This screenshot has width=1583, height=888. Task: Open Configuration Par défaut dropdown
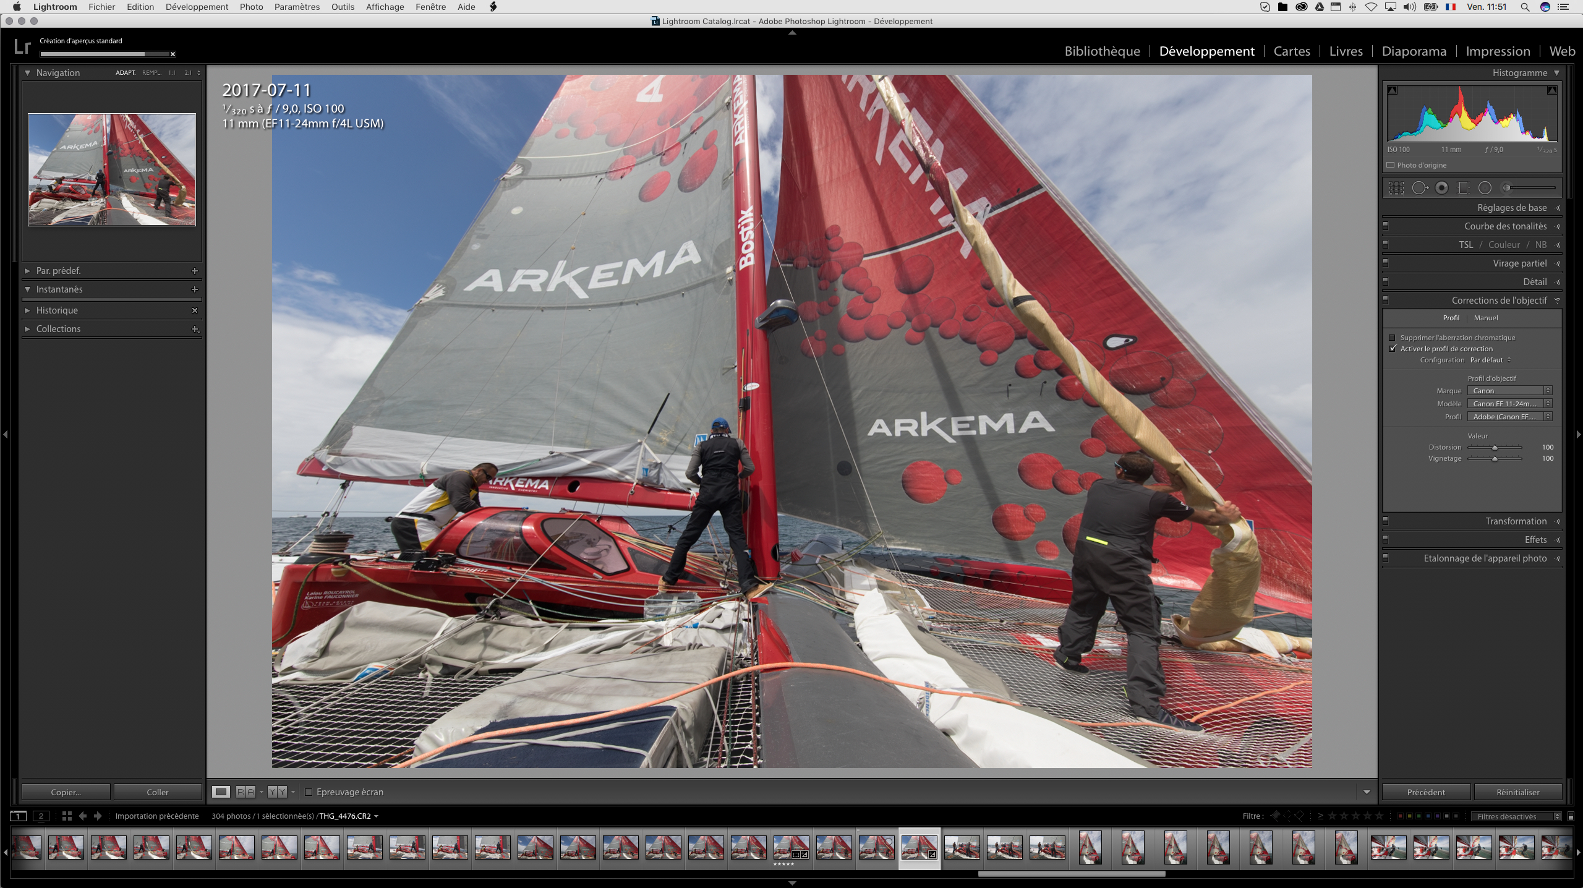point(1491,360)
